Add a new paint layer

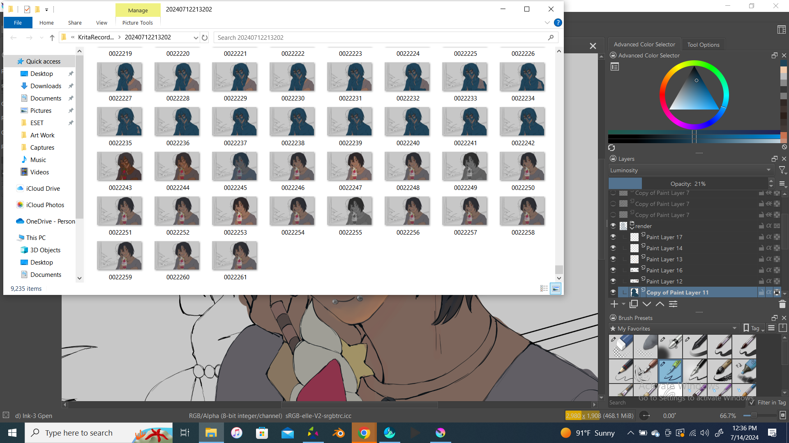tap(614, 304)
